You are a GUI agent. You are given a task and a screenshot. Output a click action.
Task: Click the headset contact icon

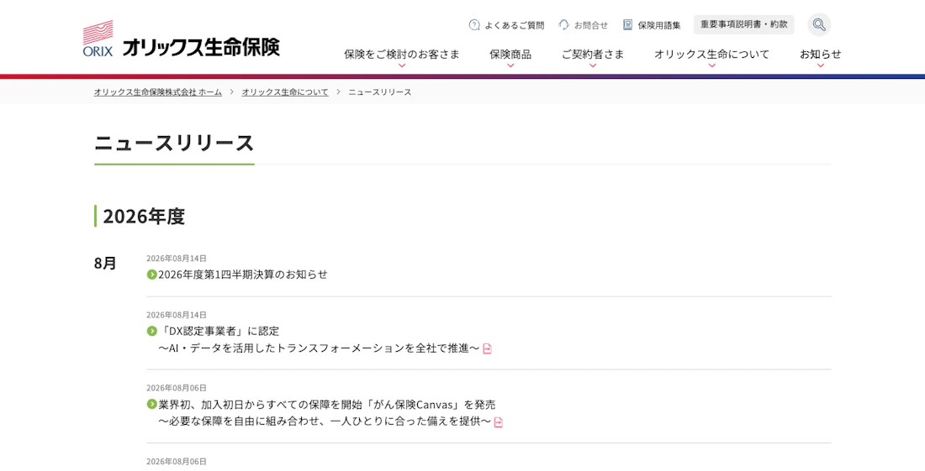[x=564, y=24]
